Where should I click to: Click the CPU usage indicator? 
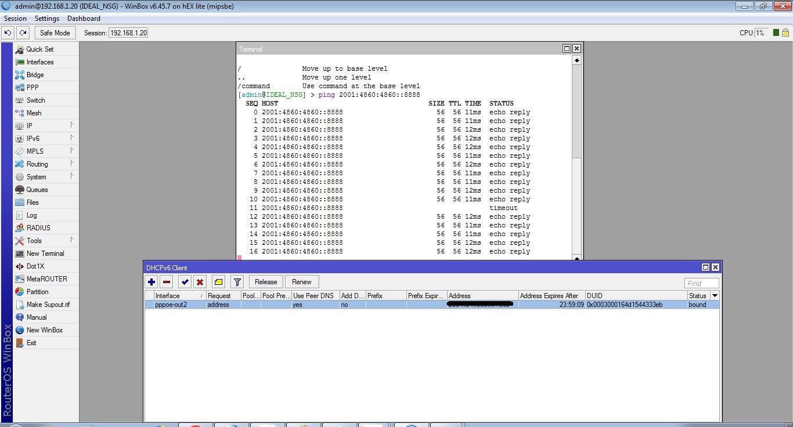pyautogui.click(x=761, y=33)
